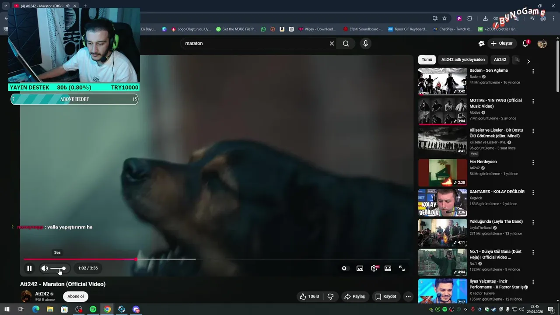The height and width of the screenshot is (315, 560).
Task: Open options for İlyas Yalçıntaş video
Action: pyautogui.click(x=533, y=282)
